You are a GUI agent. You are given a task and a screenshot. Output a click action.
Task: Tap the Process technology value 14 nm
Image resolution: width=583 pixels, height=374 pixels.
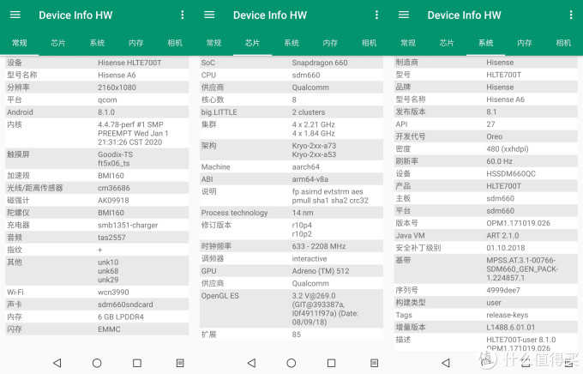pyautogui.click(x=303, y=213)
